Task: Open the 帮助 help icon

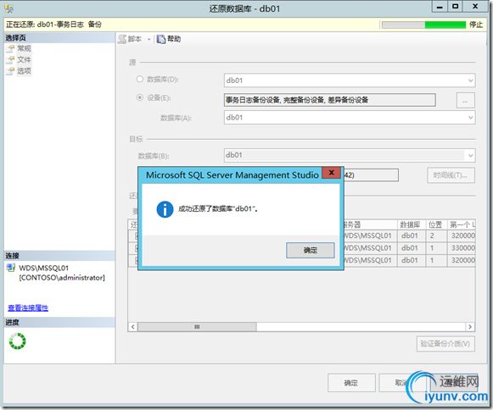Action: 161,39
